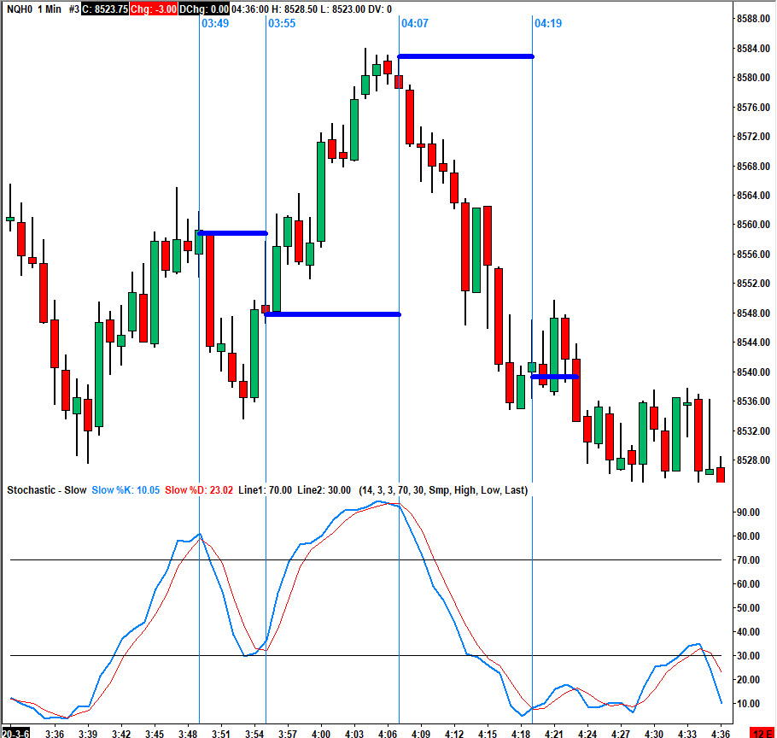777x738 pixels.
Task: Click the 90.00 stochastic scale label
Action: (749, 512)
